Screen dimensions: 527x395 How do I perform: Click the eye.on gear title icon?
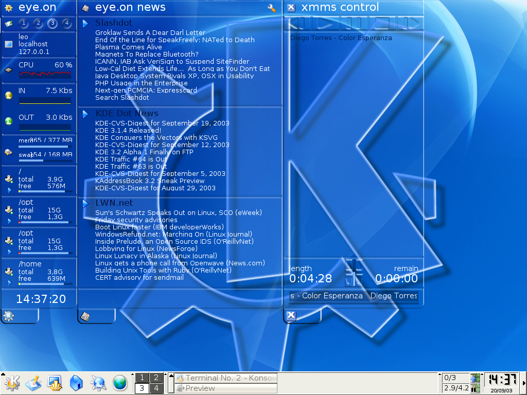(x=9, y=8)
